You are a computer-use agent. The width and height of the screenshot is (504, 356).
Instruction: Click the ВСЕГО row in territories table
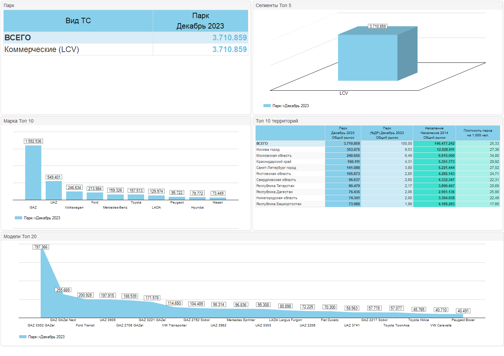pos(378,144)
